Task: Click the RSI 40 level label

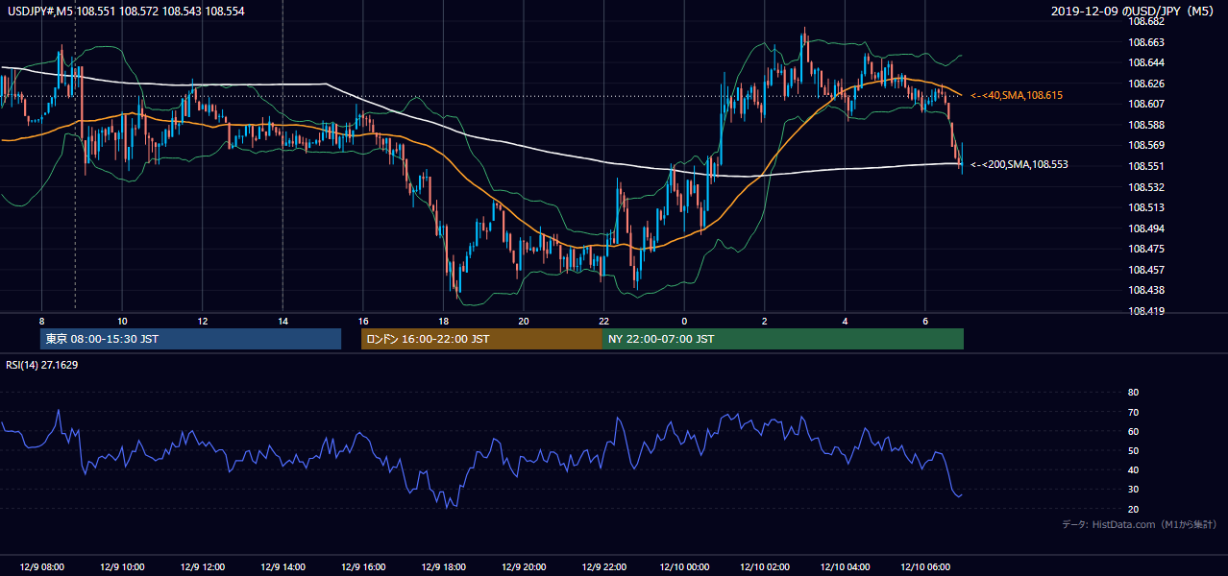Action: pyautogui.click(x=1133, y=469)
